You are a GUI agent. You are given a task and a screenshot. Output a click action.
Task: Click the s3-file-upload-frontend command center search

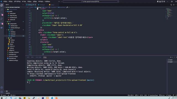[x=91, y=1]
